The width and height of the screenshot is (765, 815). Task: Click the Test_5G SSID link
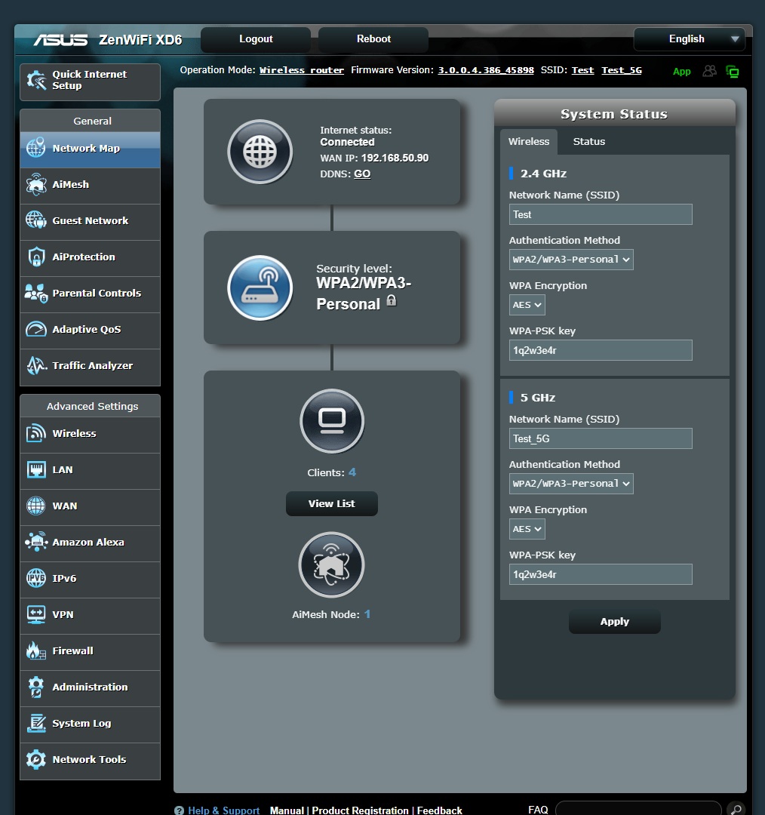tap(622, 70)
